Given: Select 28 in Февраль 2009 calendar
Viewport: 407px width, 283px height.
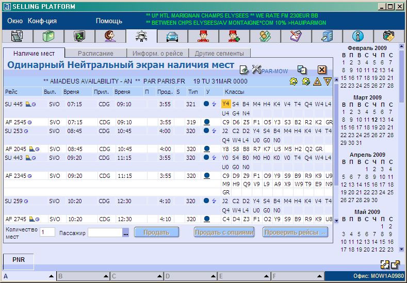Looking at the screenshot, I should point(390,86).
